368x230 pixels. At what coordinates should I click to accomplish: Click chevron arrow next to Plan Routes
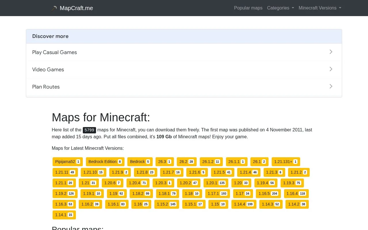(x=331, y=86)
